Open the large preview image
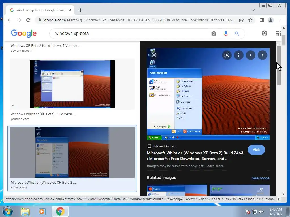 [x=208, y=94]
